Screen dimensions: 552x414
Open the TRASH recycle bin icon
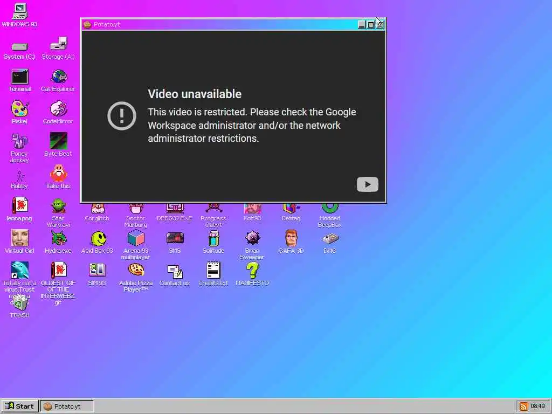pos(19,303)
